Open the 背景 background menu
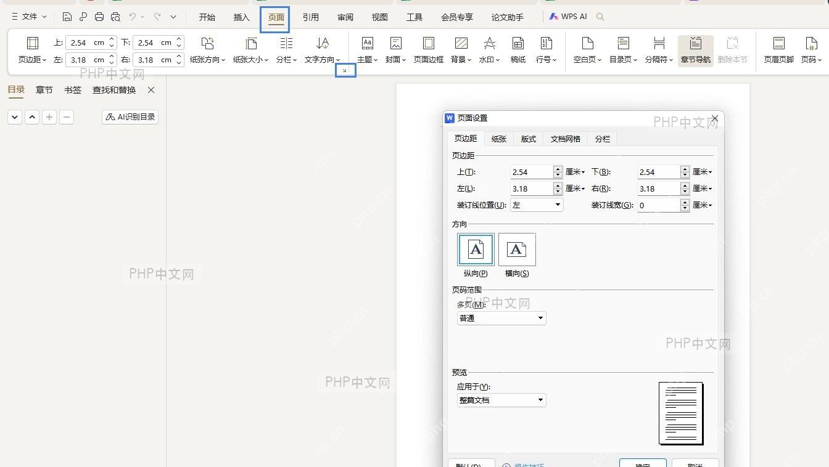The width and height of the screenshot is (829, 467). coord(461,51)
